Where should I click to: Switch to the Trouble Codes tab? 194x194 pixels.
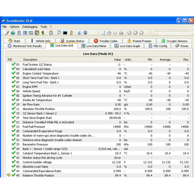coord(106,41)
